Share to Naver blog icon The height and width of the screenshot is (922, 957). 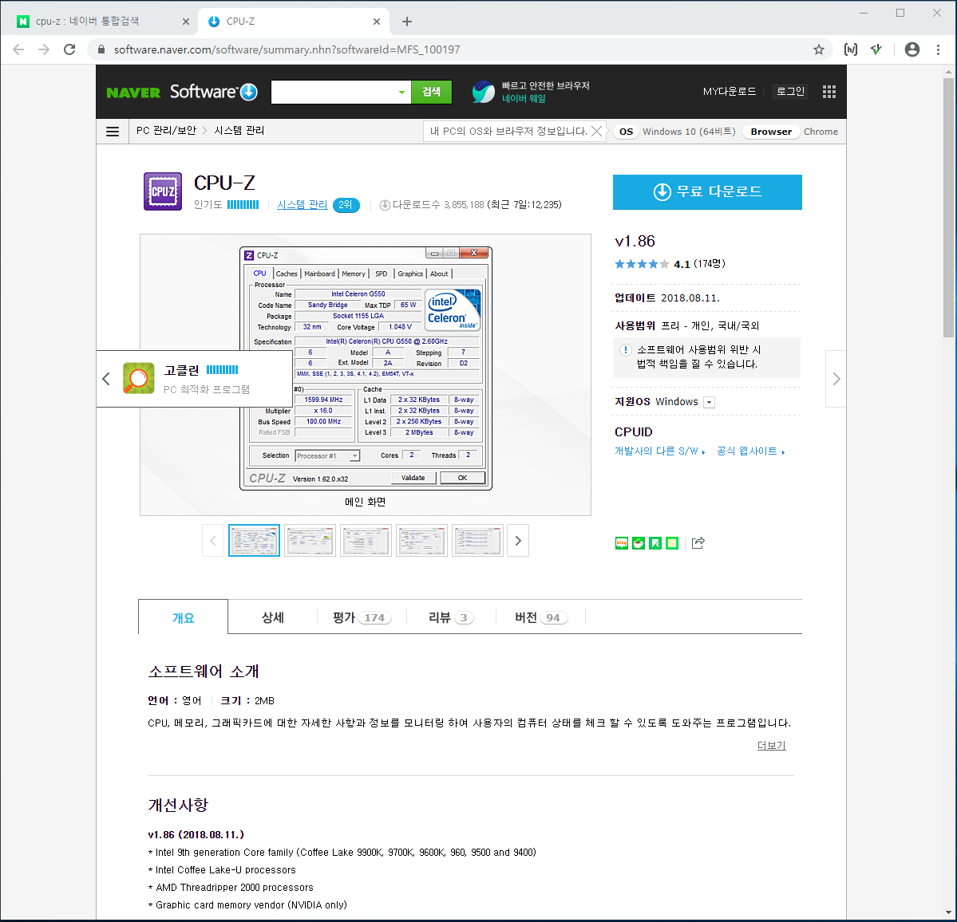tap(621, 542)
